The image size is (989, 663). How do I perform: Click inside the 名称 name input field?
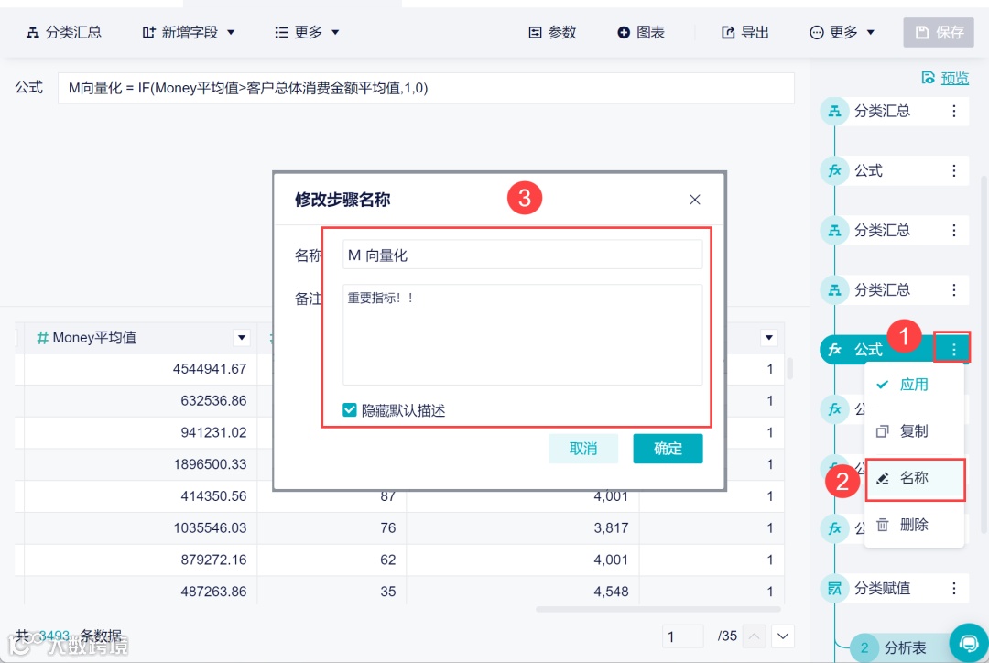tap(522, 255)
